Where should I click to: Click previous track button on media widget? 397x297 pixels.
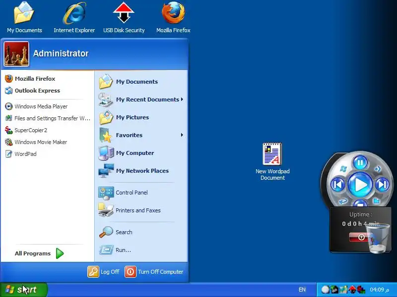[x=338, y=185]
